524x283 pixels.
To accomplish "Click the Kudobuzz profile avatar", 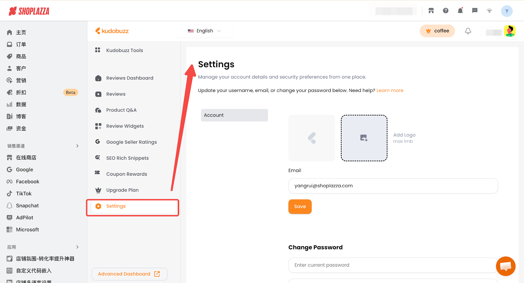I will click(510, 31).
